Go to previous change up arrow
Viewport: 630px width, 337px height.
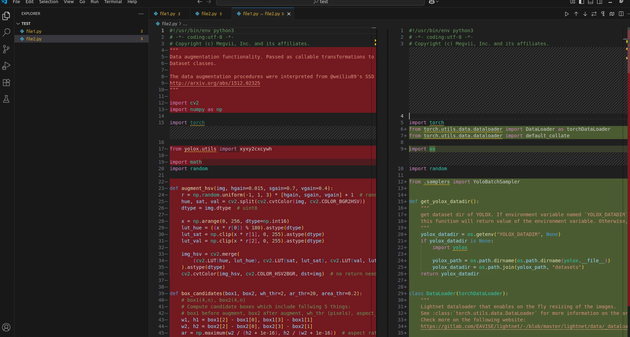(x=576, y=14)
